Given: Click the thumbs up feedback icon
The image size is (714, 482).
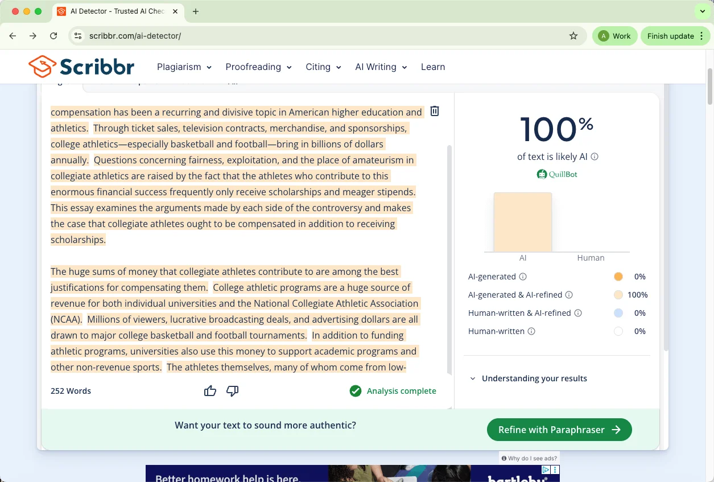Looking at the screenshot, I should (x=210, y=391).
